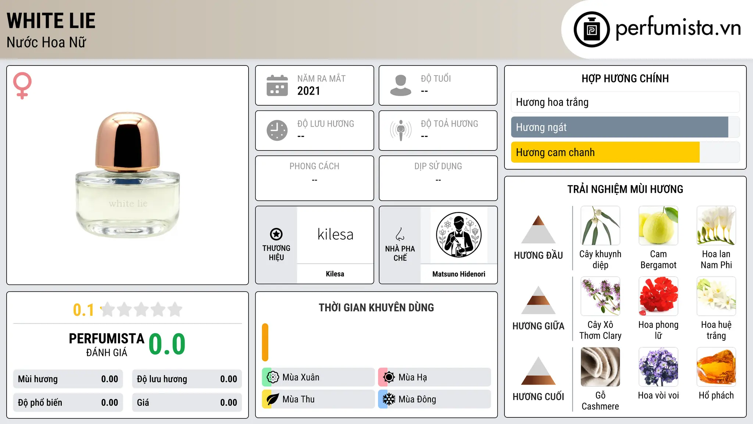753x424 pixels.
Task: Open the Hoa huệ trắng note image
Action: click(x=716, y=296)
